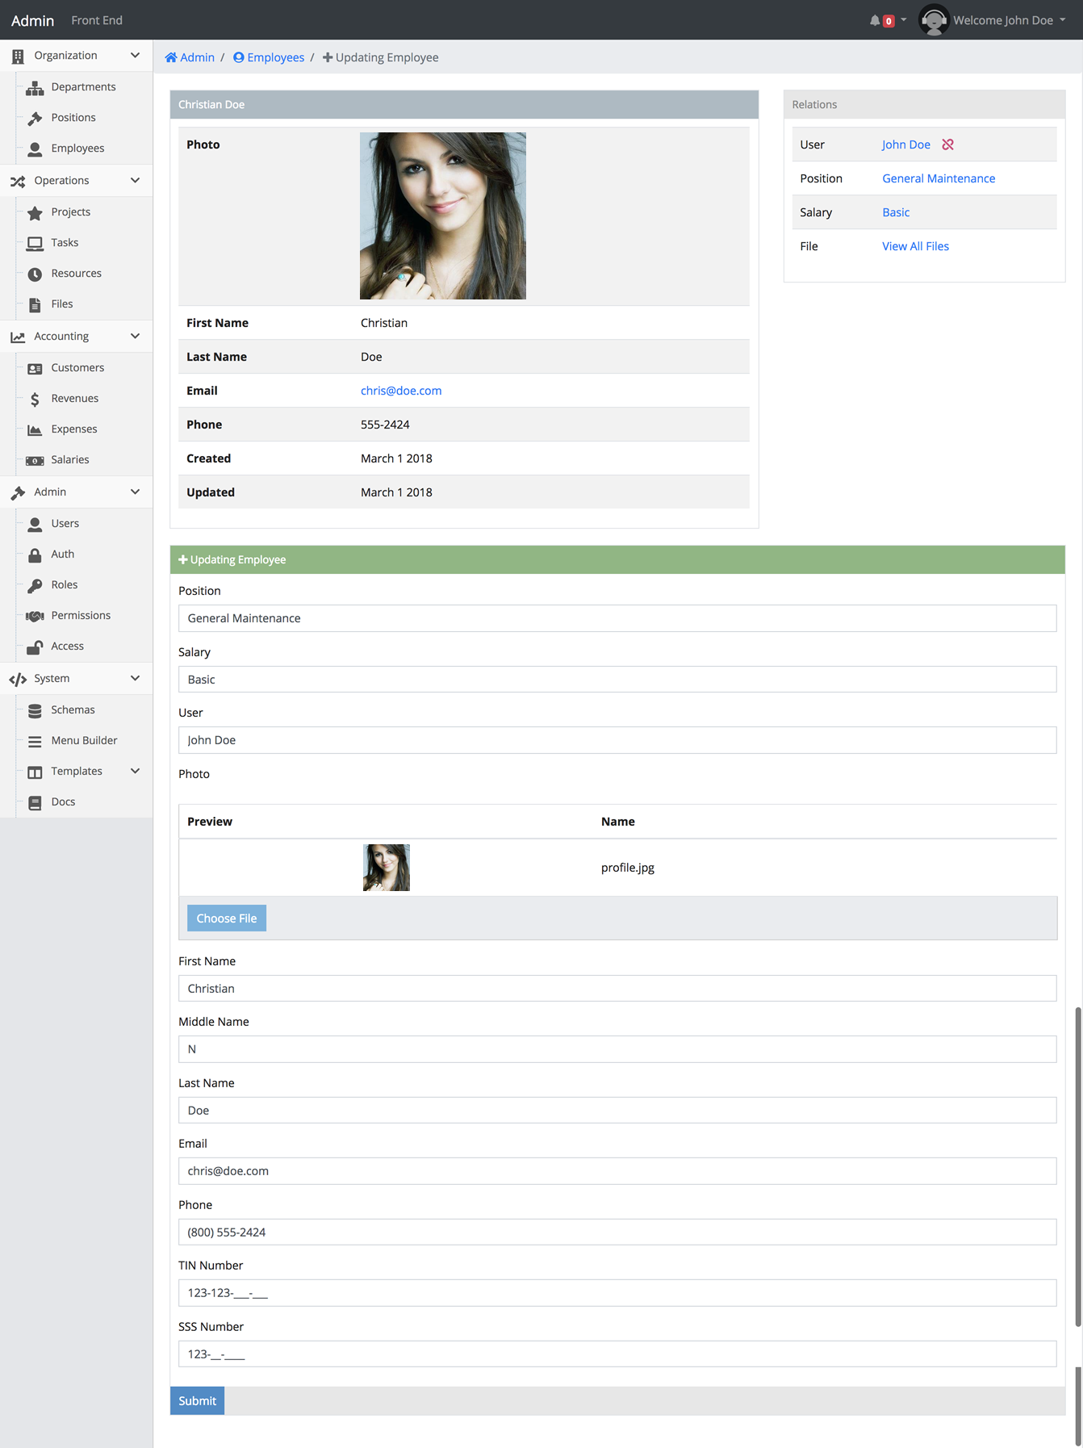The height and width of the screenshot is (1448, 1083).
Task: Click the Tasks laptop icon
Action: (35, 243)
